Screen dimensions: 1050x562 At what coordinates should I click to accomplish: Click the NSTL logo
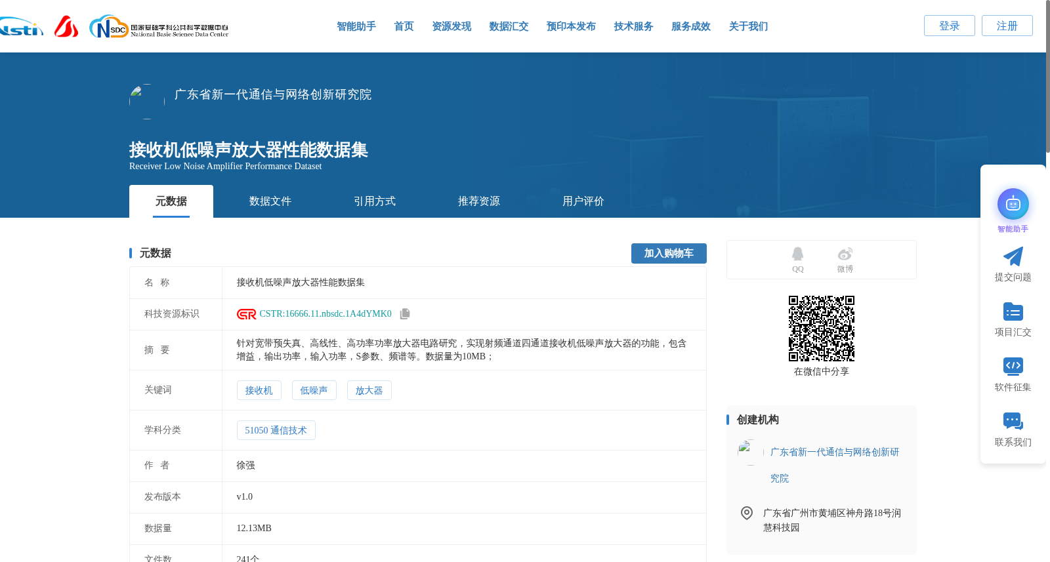click(21, 27)
